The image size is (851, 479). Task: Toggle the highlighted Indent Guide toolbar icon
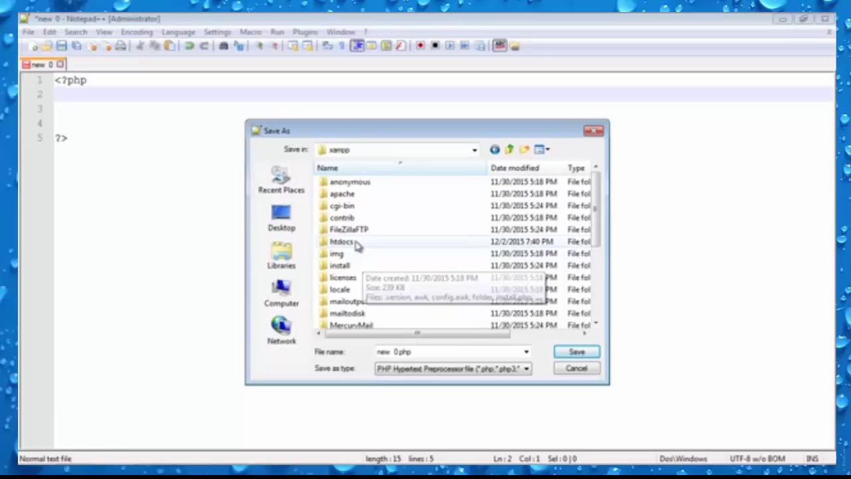(358, 46)
